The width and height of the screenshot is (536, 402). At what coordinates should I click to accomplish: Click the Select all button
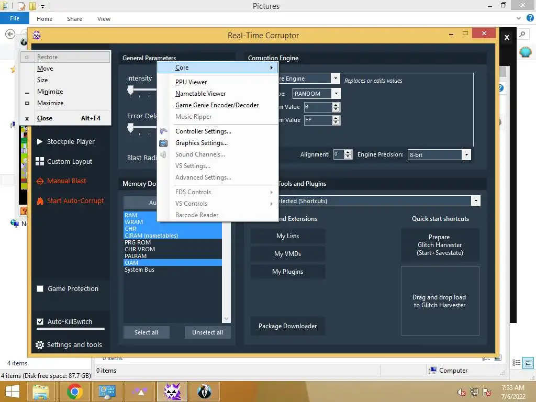(147, 332)
